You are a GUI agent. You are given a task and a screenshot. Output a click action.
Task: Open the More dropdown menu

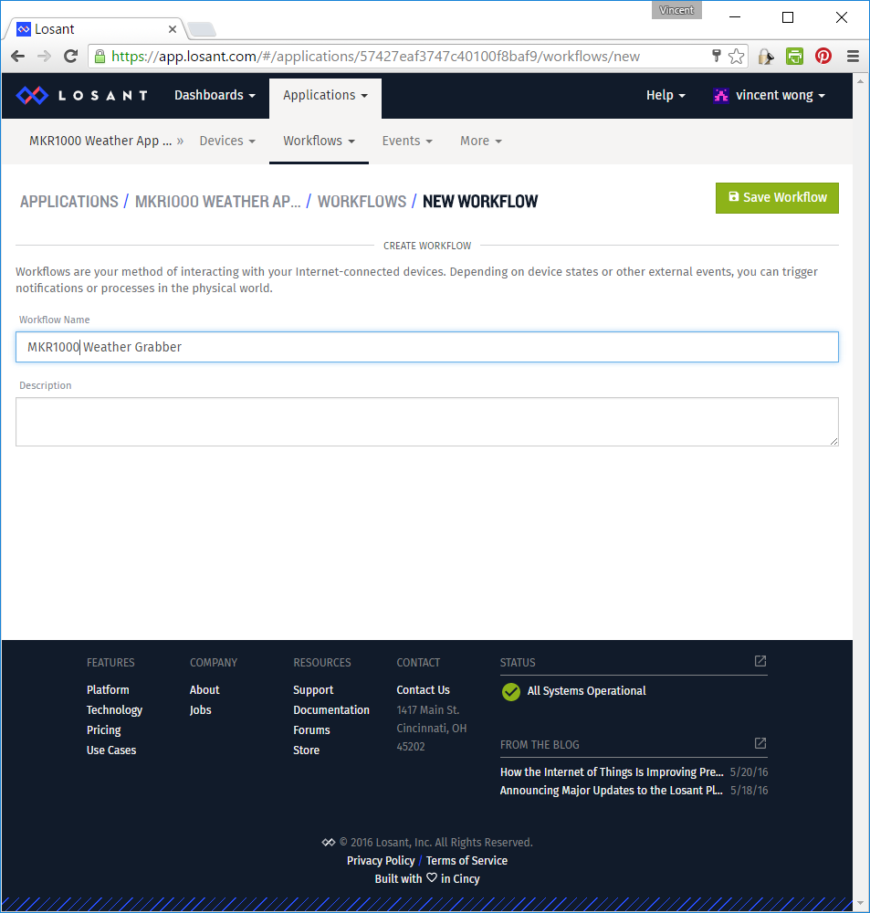(x=480, y=141)
